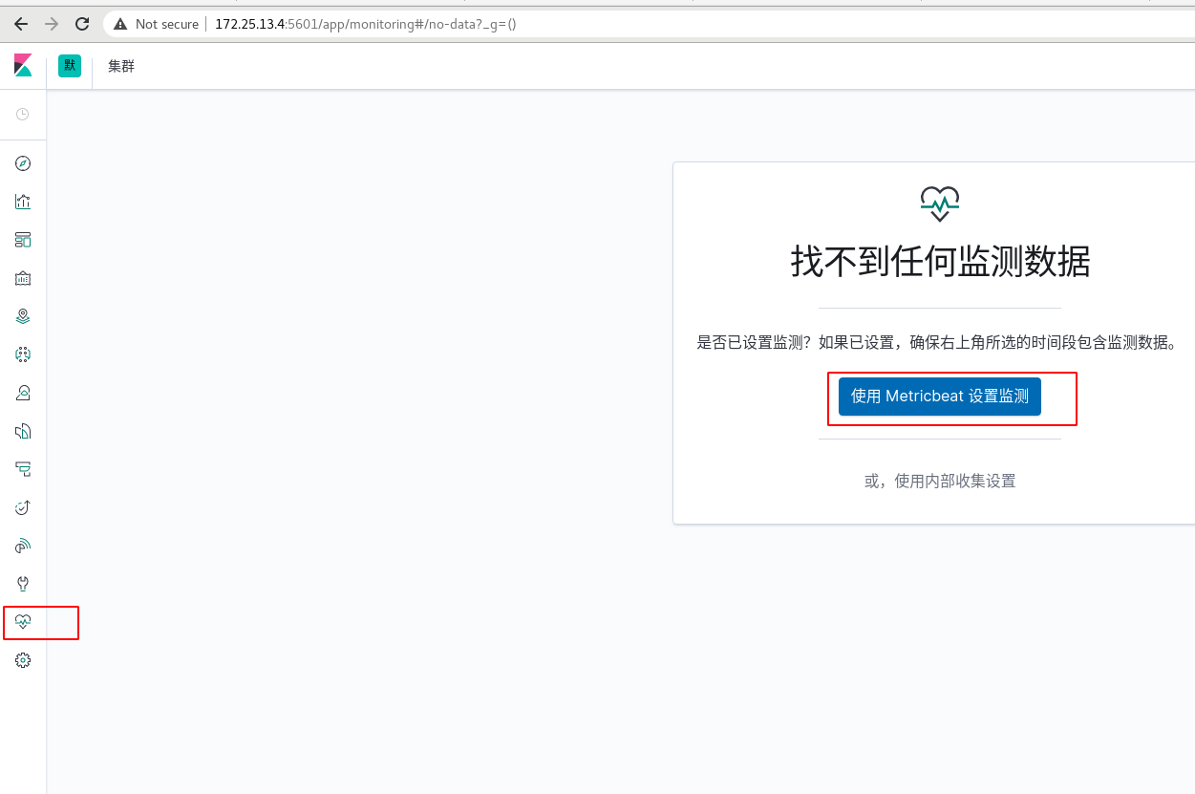Open Canvas icon in sidebar
The height and width of the screenshot is (794, 1195).
[x=23, y=278]
